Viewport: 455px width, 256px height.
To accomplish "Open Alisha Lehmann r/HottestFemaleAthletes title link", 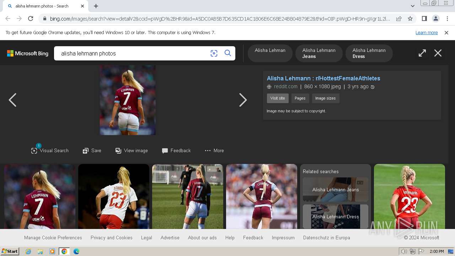I will click(323, 78).
